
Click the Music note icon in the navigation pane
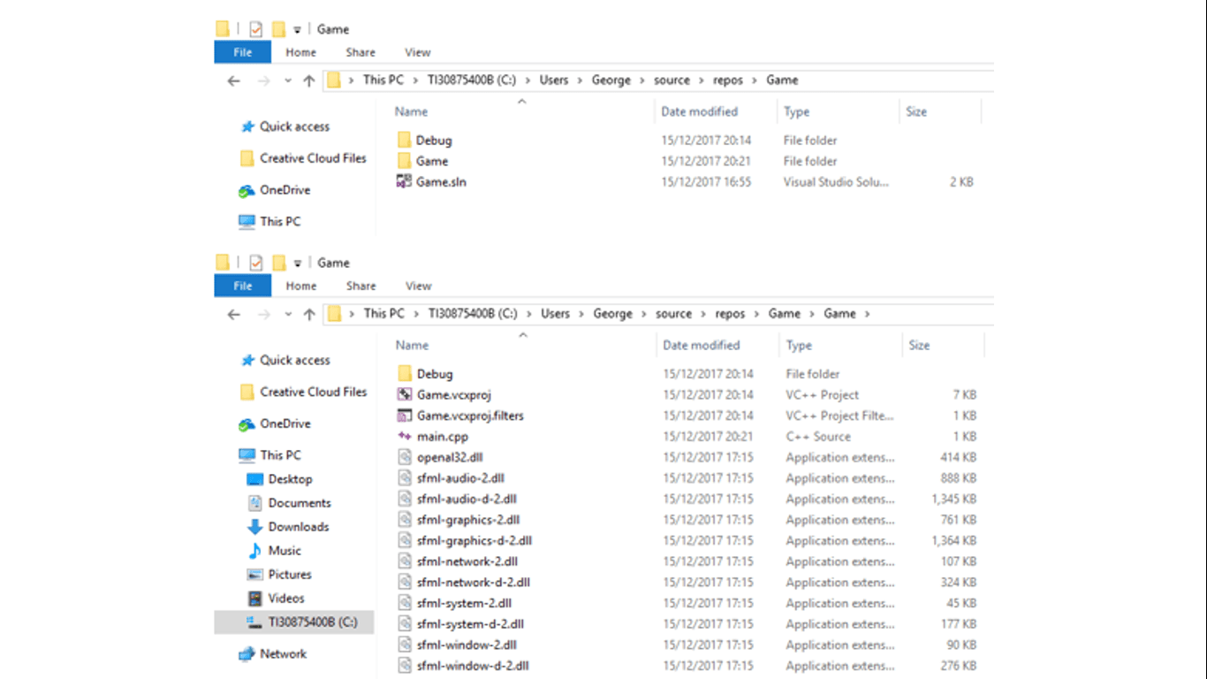pos(254,551)
